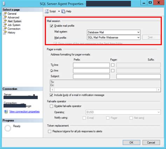This screenshot has height=149, width=166.
Task: Click the Help toolbar icon
Action: pos(63,11)
